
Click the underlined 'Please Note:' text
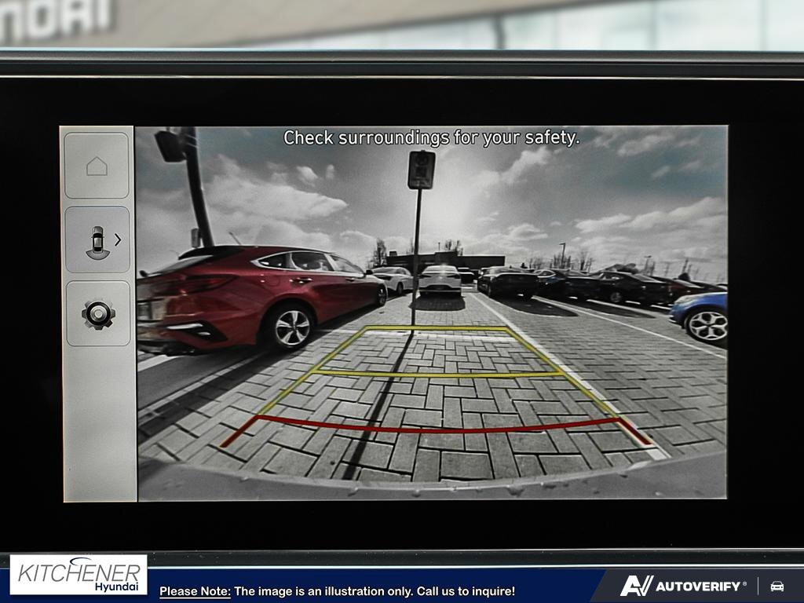coord(195,591)
